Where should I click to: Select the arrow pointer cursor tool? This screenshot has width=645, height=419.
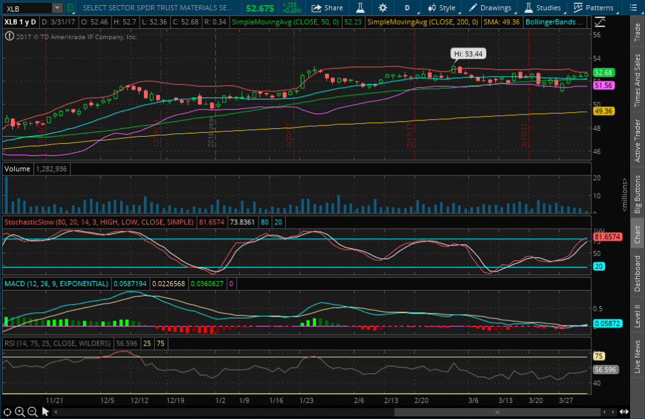pos(46,411)
